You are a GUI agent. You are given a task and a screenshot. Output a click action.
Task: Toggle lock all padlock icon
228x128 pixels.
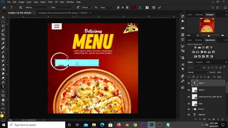coord(208,77)
